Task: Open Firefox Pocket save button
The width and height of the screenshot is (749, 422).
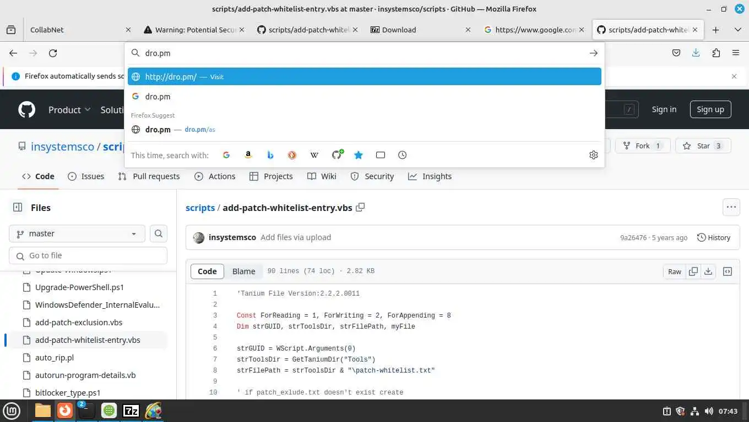Action: point(676,53)
